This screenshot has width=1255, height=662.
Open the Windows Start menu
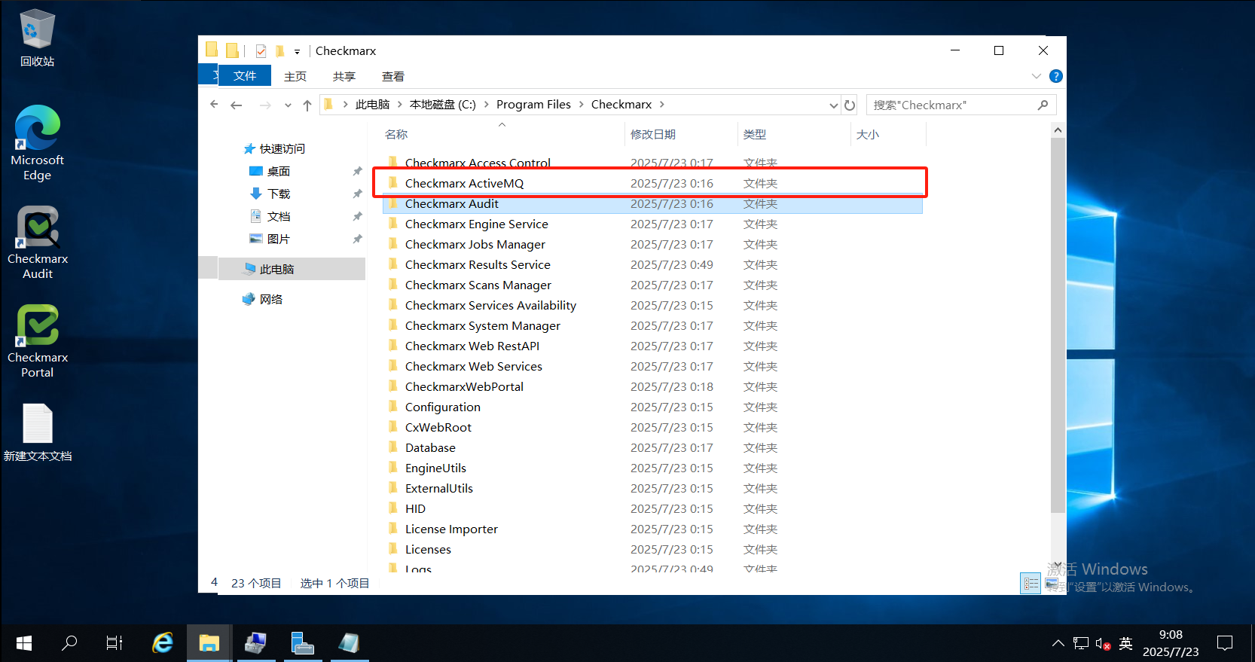(23, 643)
